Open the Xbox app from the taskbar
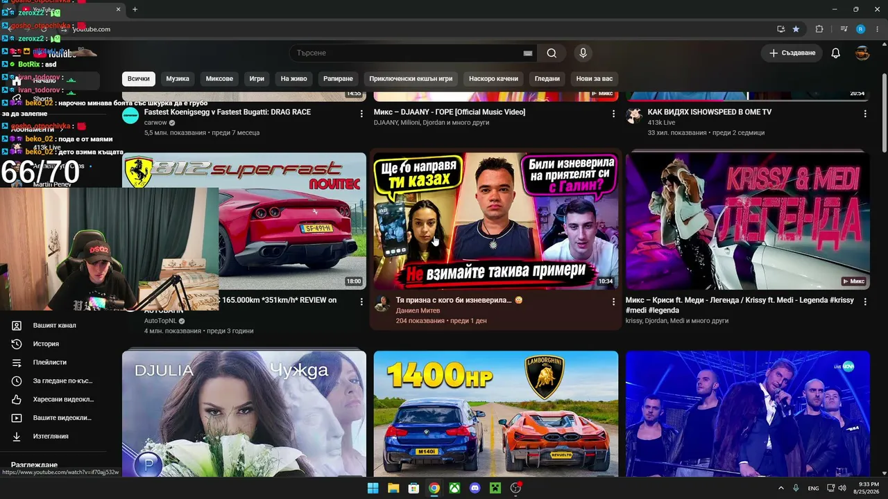Image resolution: width=888 pixels, height=499 pixels. click(x=454, y=488)
